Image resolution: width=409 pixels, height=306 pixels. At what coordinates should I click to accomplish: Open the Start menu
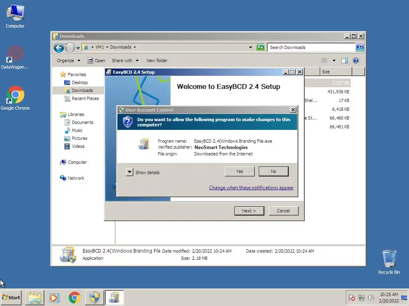pyautogui.click(x=11, y=298)
